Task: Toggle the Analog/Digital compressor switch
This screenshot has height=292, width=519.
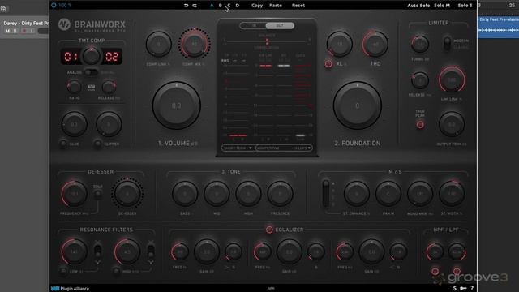Action: pyautogui.click(x=91, y=72)
